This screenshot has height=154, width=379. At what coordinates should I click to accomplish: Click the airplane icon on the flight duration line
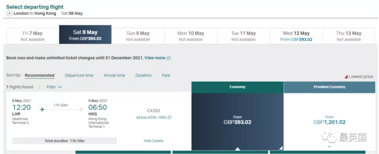pos(42,109)
